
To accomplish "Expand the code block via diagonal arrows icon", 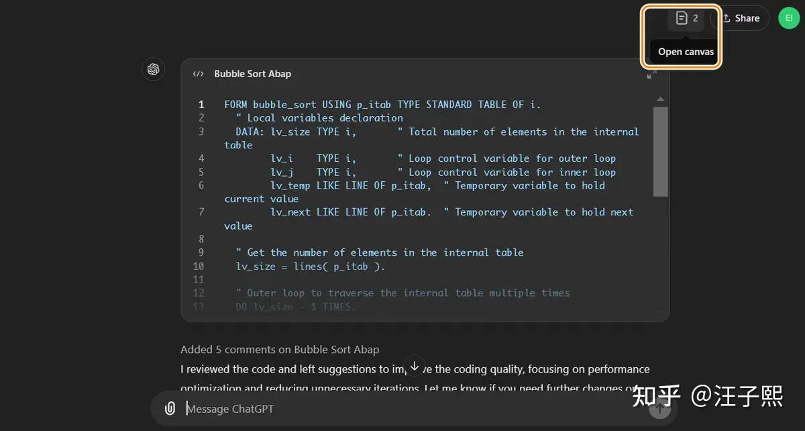I will (x=651, y=74).
